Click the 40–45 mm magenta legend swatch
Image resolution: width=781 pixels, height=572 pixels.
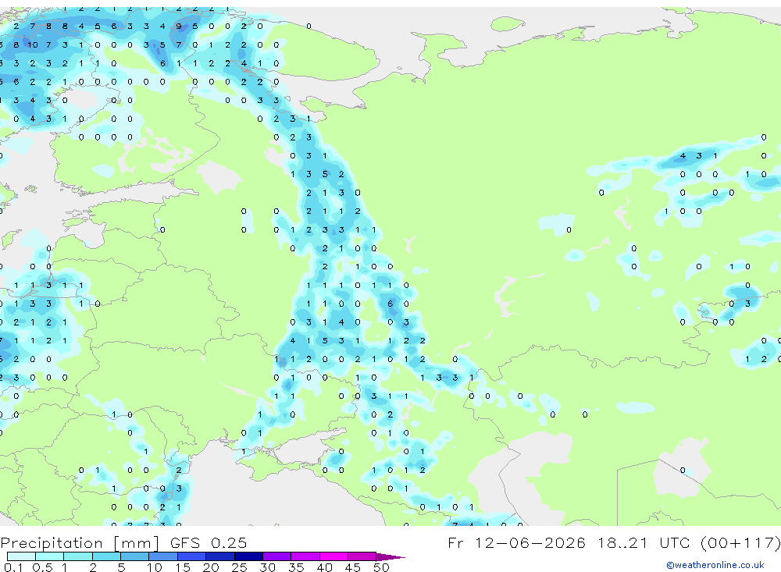click(x=333, y=556)
